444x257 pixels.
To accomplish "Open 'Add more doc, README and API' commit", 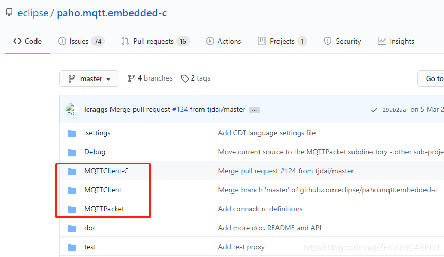I will coord(270,228).
